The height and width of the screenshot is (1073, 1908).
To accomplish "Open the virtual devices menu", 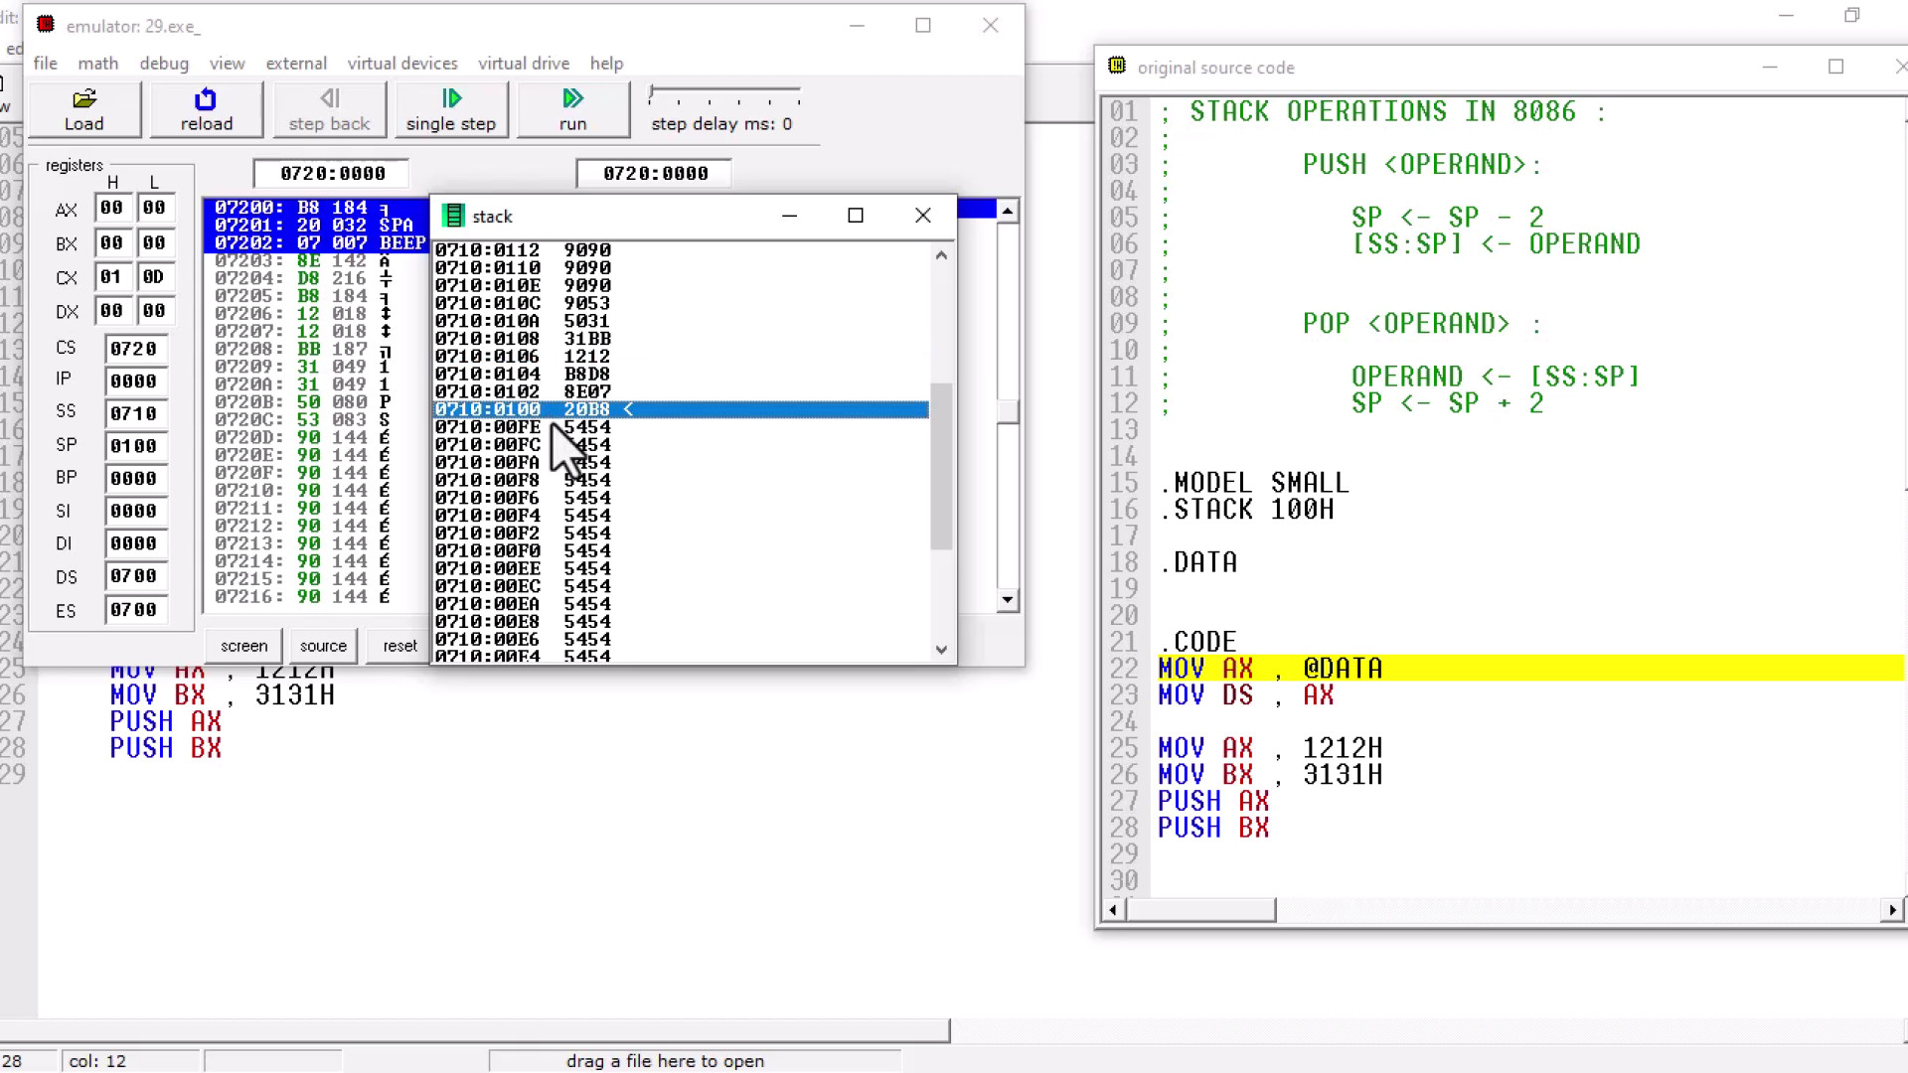I will point(401,63).
